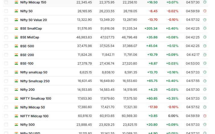Viewport: 215px width, 134px height.
Task: Click BSE SmallCap change value +205.34
Action: click(151, 28)
